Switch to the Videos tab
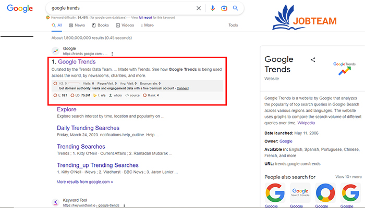365x208 pixels. [x=125, y=25]
